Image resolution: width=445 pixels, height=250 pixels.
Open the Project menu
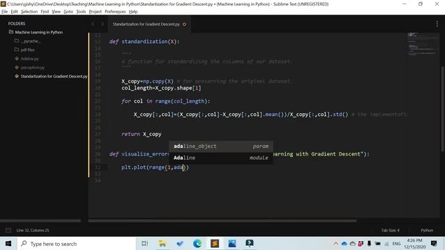tap(95, 12)
